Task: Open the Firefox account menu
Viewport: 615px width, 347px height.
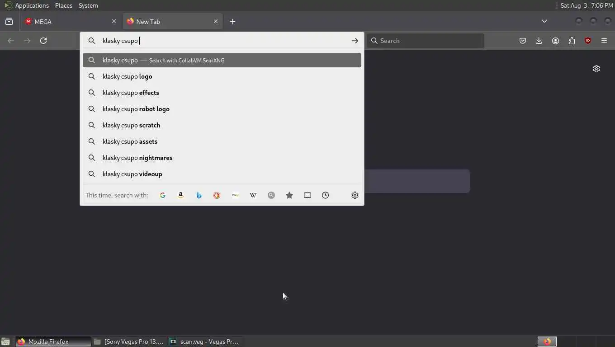Action: click(555, 41)
